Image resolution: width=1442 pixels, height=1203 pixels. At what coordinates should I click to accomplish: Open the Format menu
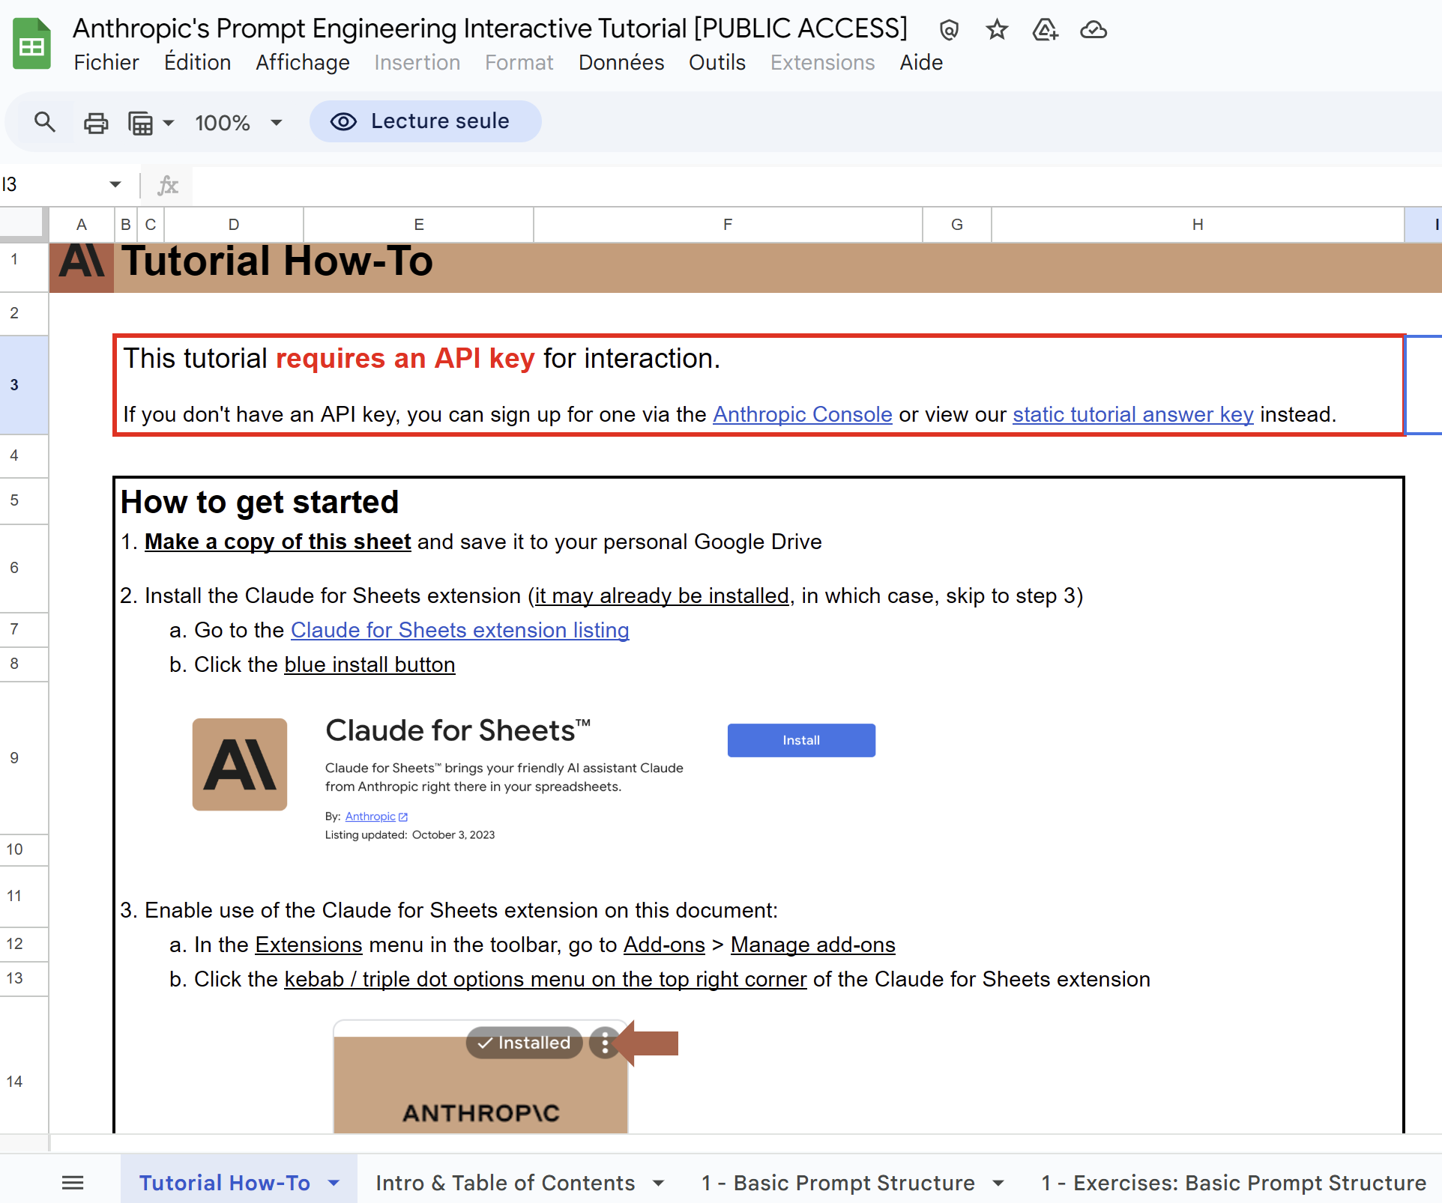pyautogui.click(x=519, y=62)
